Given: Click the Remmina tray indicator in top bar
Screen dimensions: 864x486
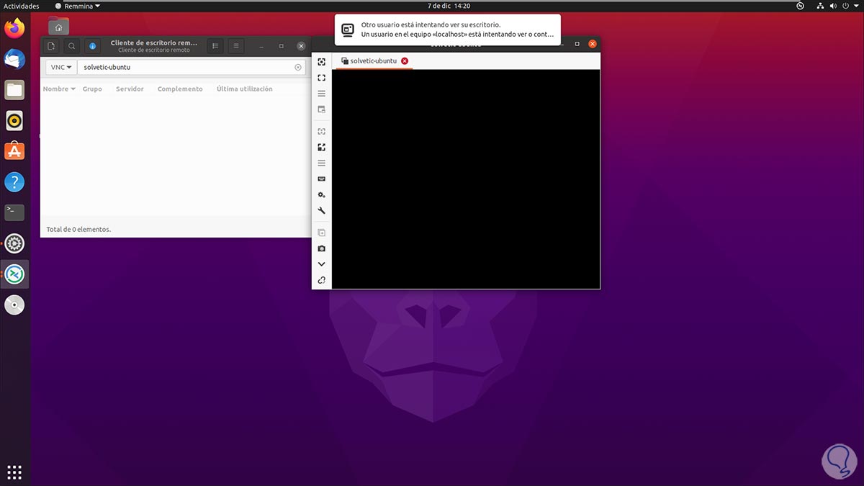Looking at the screenshot, I should tap(801, 6).
